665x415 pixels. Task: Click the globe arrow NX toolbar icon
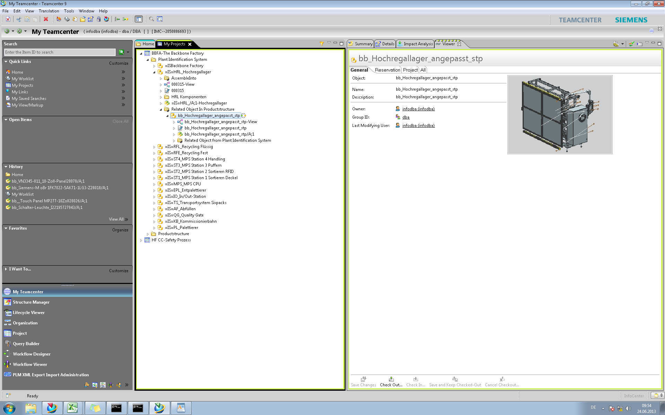(x=107, y=19)
